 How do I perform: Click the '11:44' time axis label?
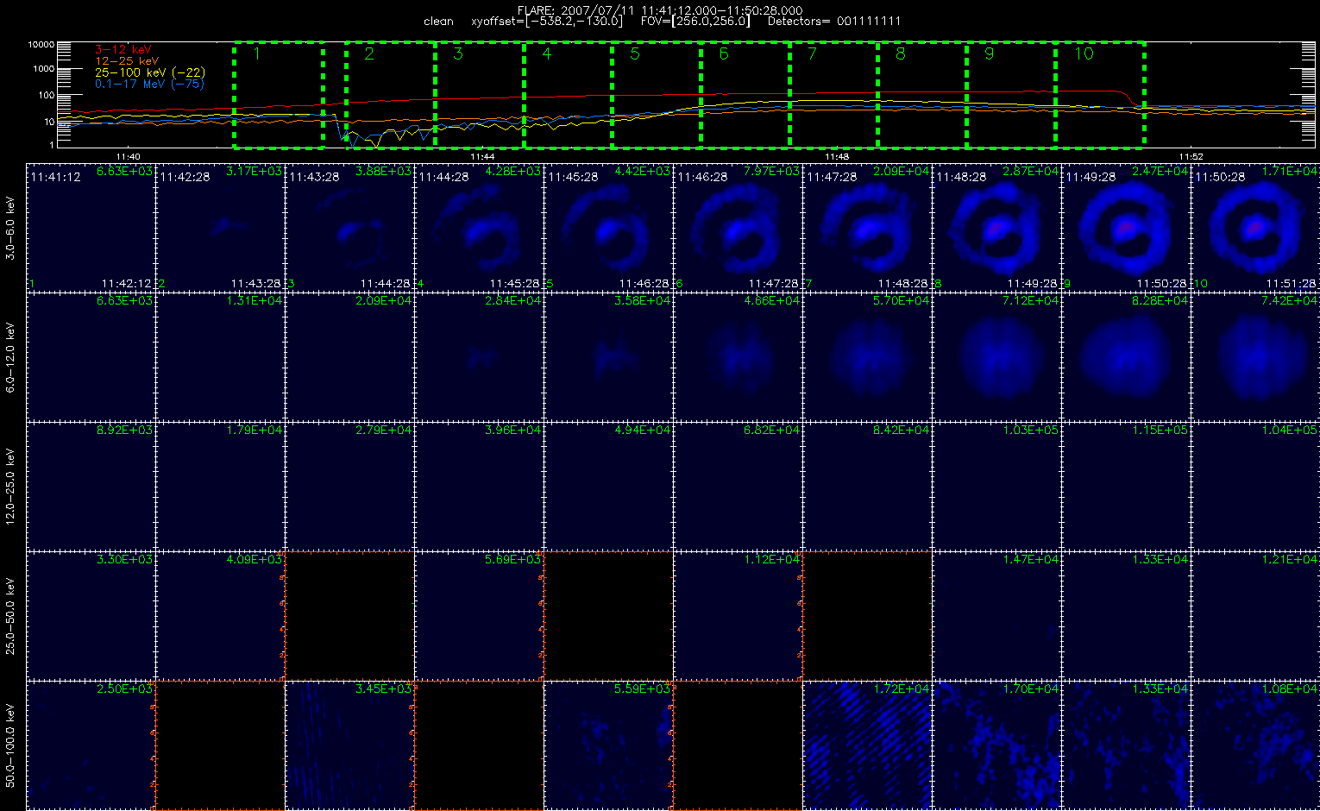481,156
